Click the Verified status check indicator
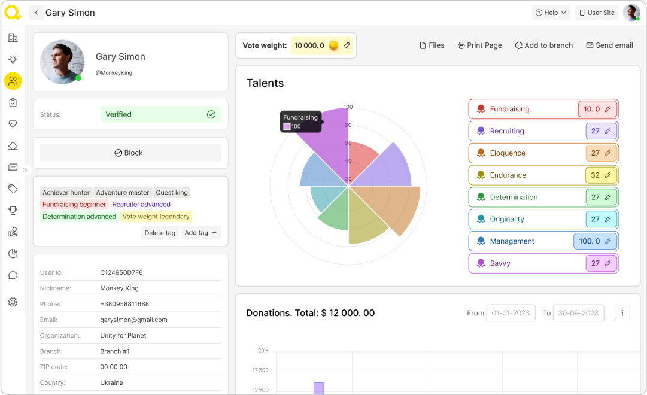Viewport: 647px width, 395px height. [x=211, y=114]
